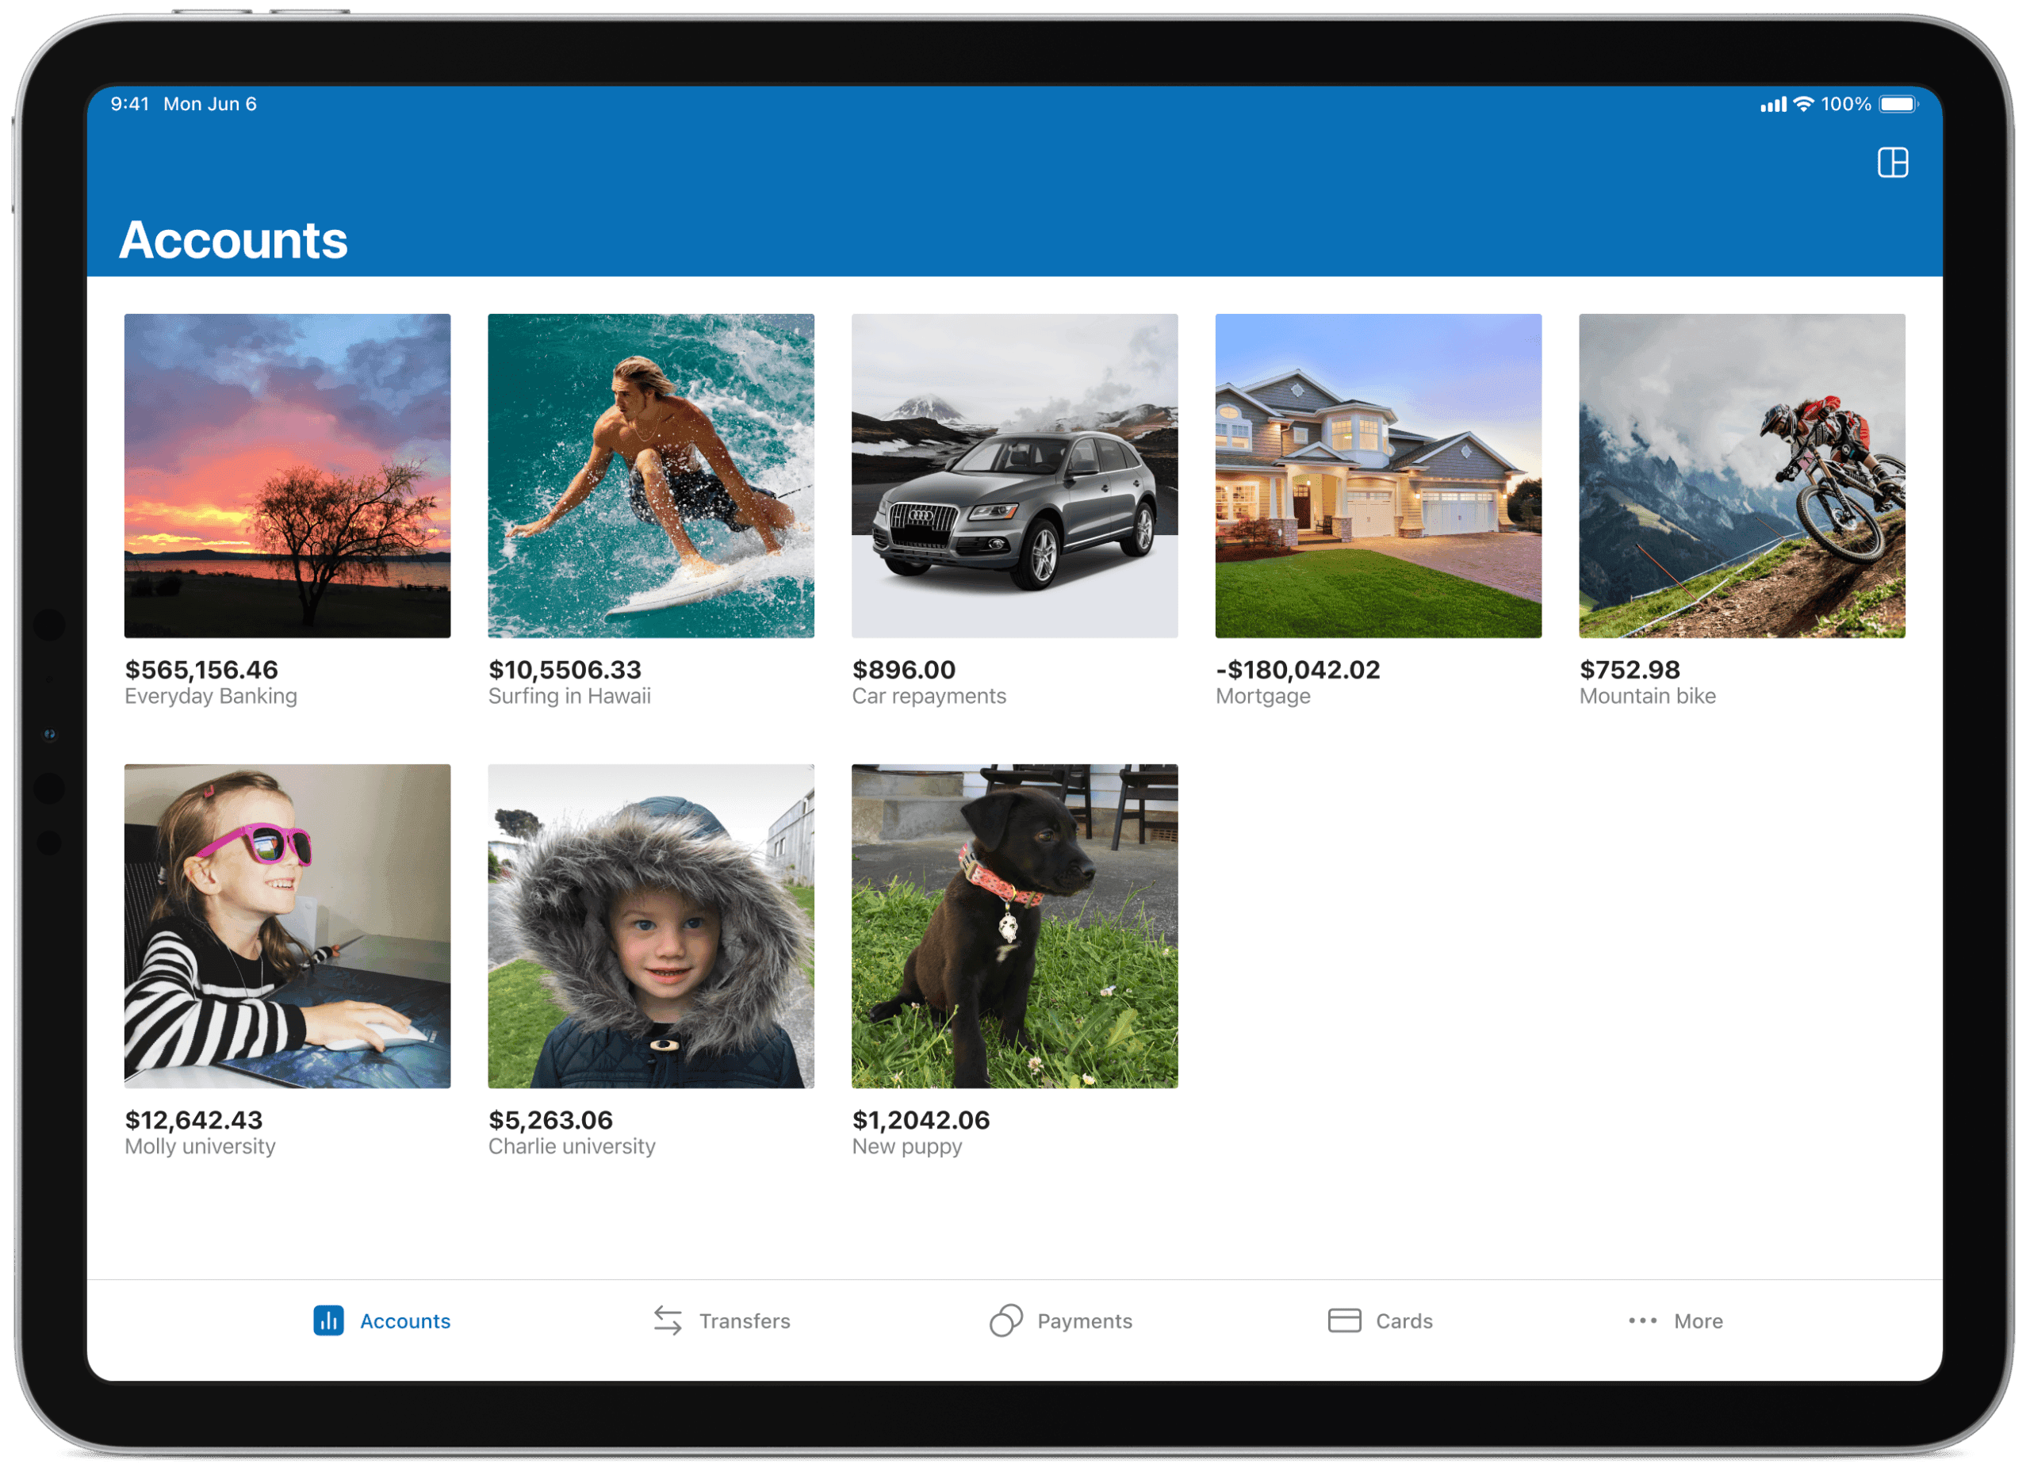Tap the Everyday Banking label
2030x1468 pixels.
point(210,696)
